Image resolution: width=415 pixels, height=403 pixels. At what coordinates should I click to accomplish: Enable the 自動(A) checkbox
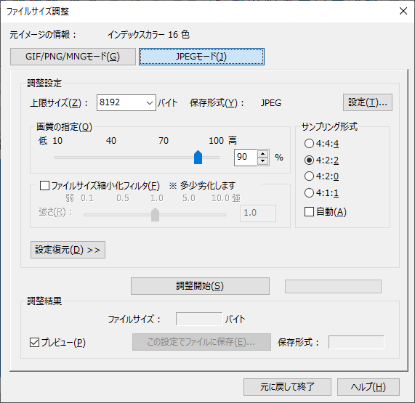point(309,212)
